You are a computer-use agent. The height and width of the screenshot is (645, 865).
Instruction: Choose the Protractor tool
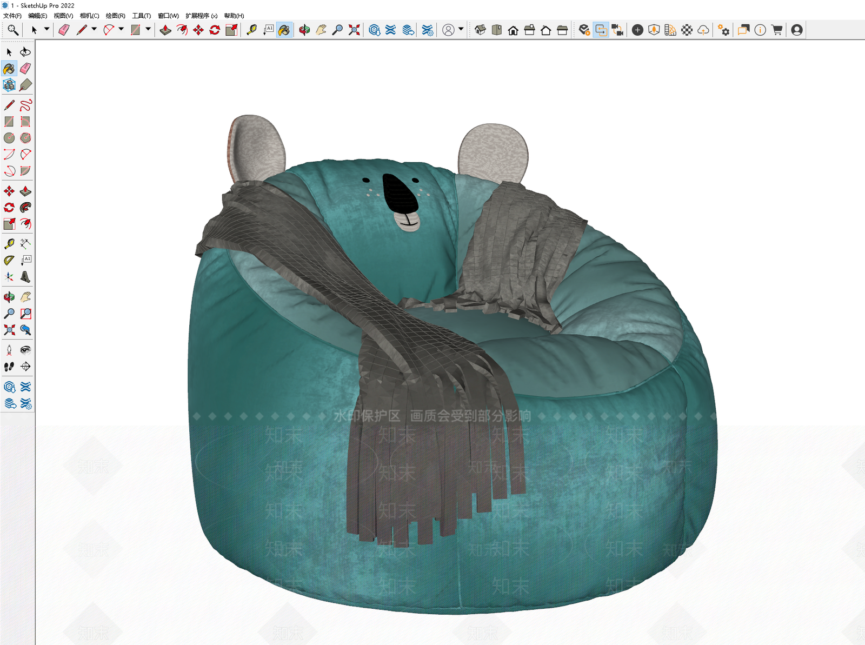(x=9, y=260)
